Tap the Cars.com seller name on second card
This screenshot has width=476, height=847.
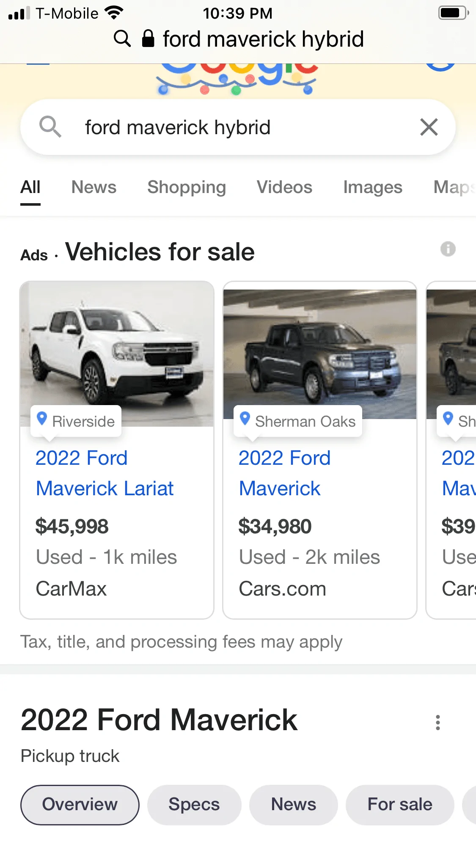283,589
